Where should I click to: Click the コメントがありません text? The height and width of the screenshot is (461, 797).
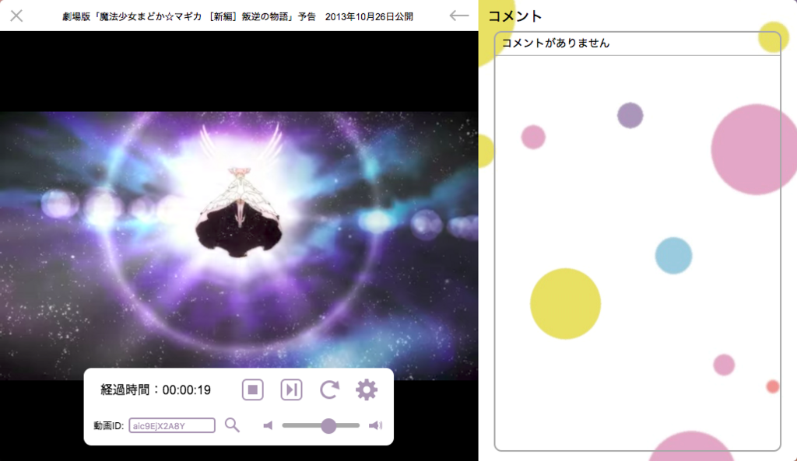click(556, 44)
